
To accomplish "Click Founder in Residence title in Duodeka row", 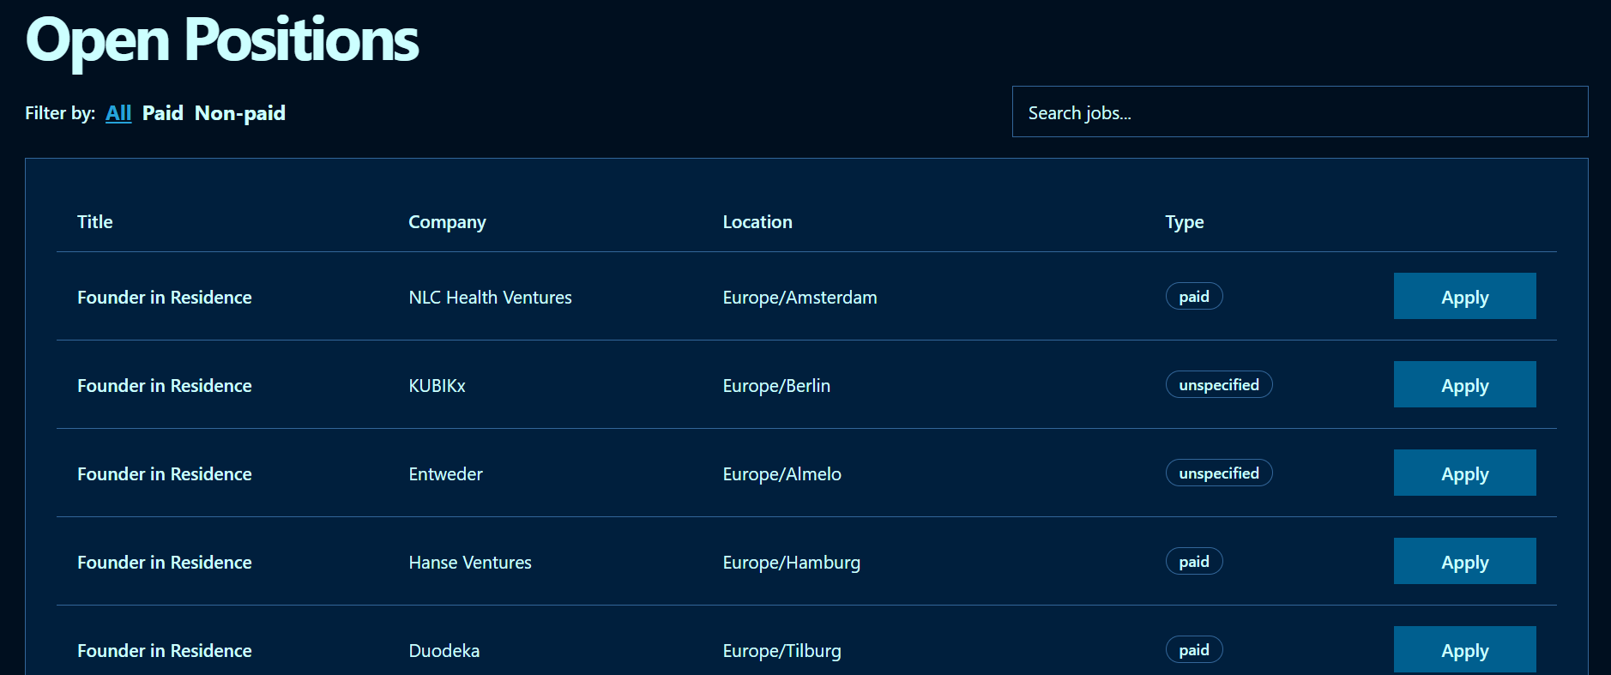I will (x=165, y=651).
